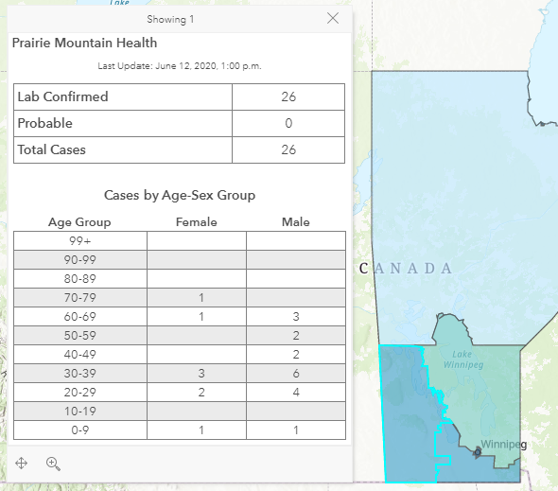Click the Male count for 50-59
Screen dimensions: 558x491
pyautogui.click(x=296, y=336)
